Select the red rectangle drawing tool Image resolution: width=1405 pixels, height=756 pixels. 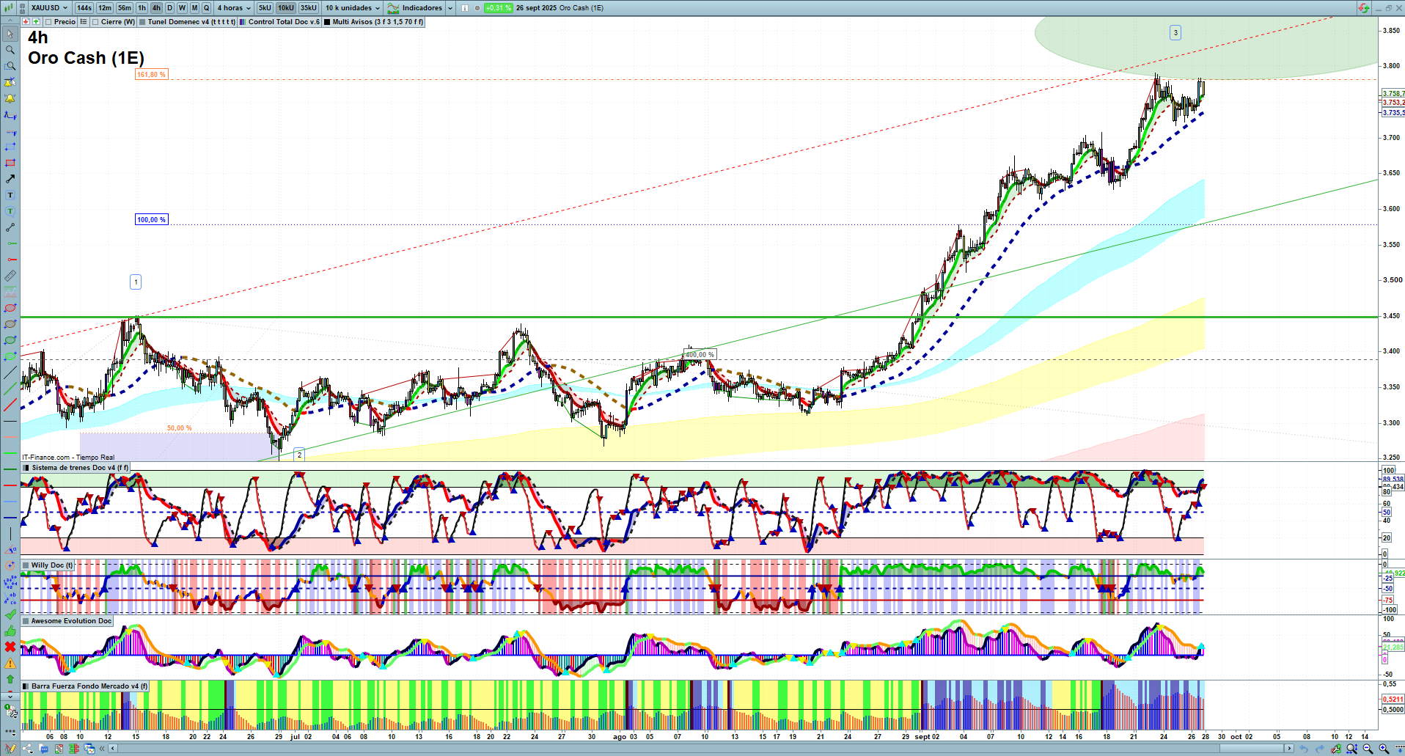click(10, 163)
